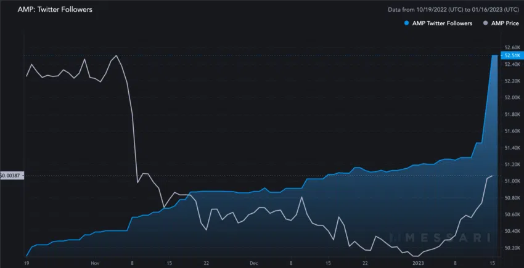The image size is (524, 268).
Task: Click the 51.60K axis label
Action: coord(512,131)
